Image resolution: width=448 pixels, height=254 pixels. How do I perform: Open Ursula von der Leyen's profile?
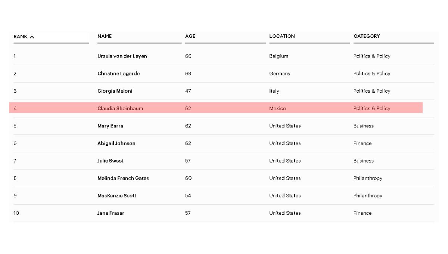point(122,56)
